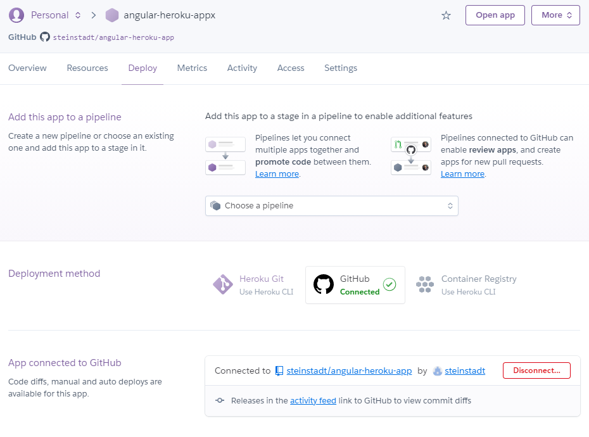
Task: Click the Deployment method heading
Action: pos(54,274)
